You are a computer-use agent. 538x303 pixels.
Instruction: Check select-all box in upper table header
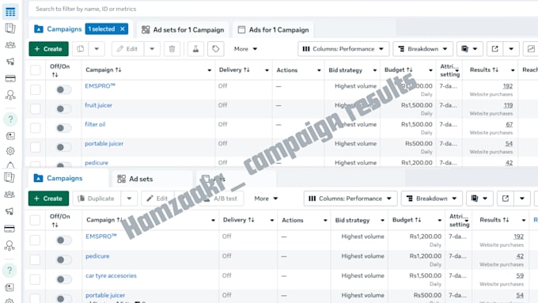click(35, 70)
